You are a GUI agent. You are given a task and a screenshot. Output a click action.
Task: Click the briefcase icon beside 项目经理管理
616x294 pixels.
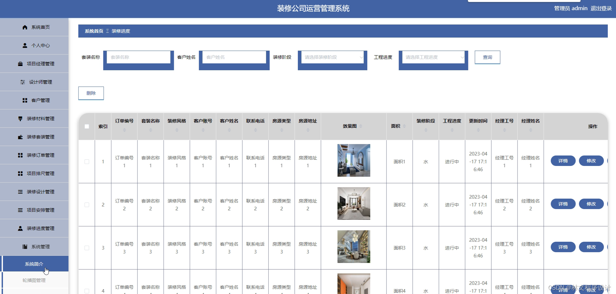(x=20, y=64)
